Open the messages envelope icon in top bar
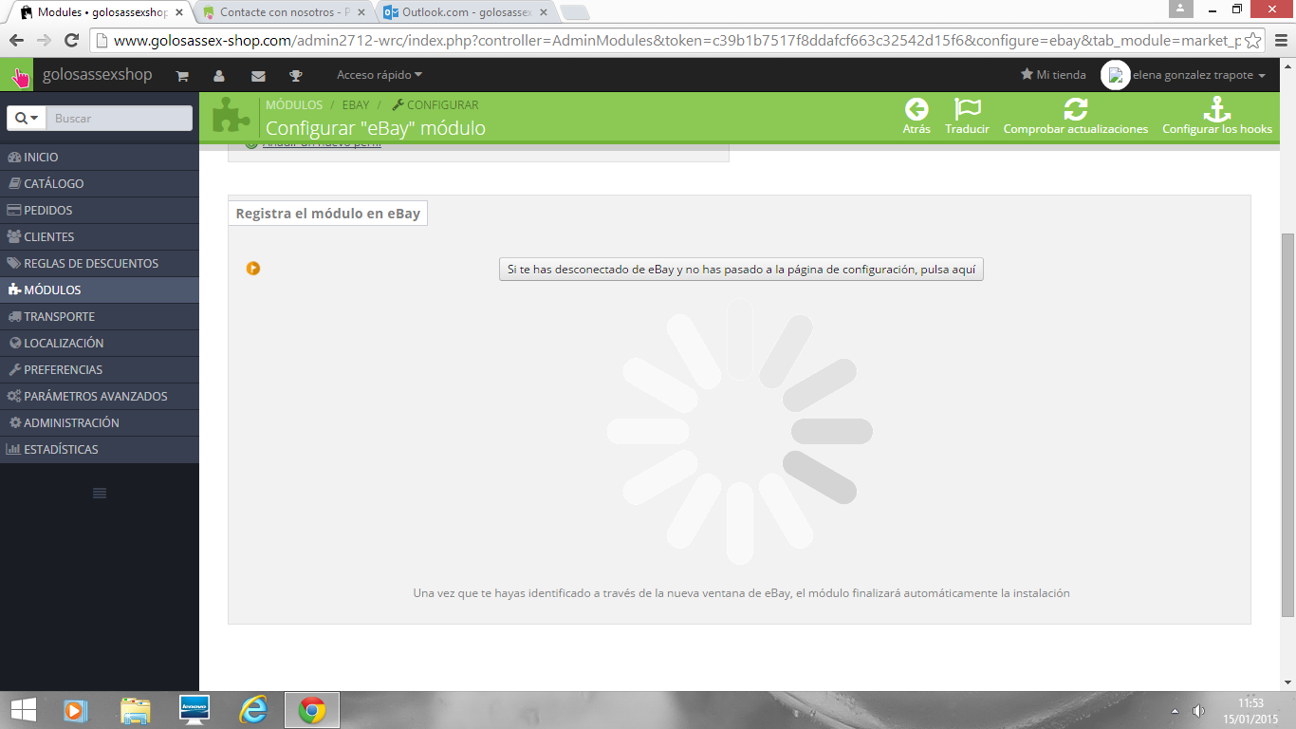 pos(258,76)
